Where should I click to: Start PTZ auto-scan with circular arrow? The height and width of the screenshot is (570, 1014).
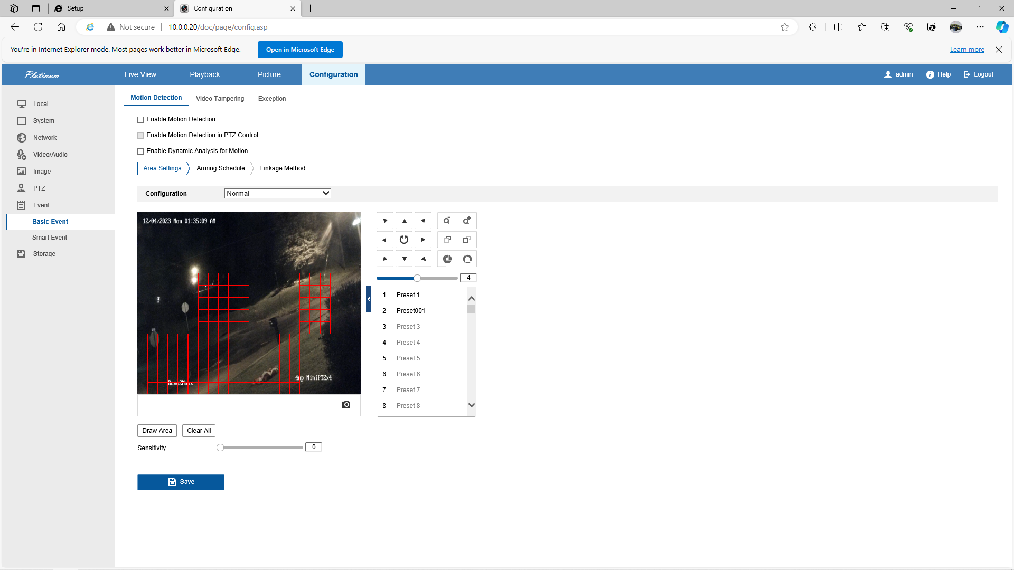click(x=404, y=240)
